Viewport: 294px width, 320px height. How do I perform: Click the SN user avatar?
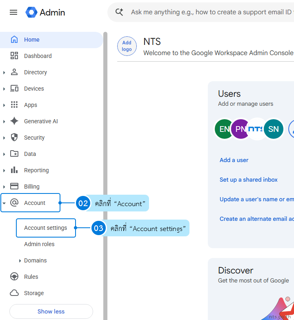click(x=274, y=129)
